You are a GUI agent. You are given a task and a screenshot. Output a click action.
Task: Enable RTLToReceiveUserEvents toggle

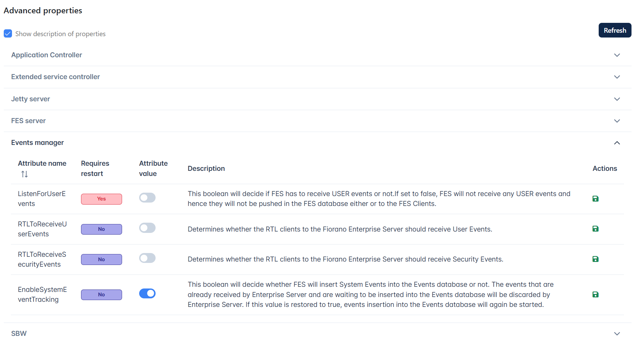(147, 228)
